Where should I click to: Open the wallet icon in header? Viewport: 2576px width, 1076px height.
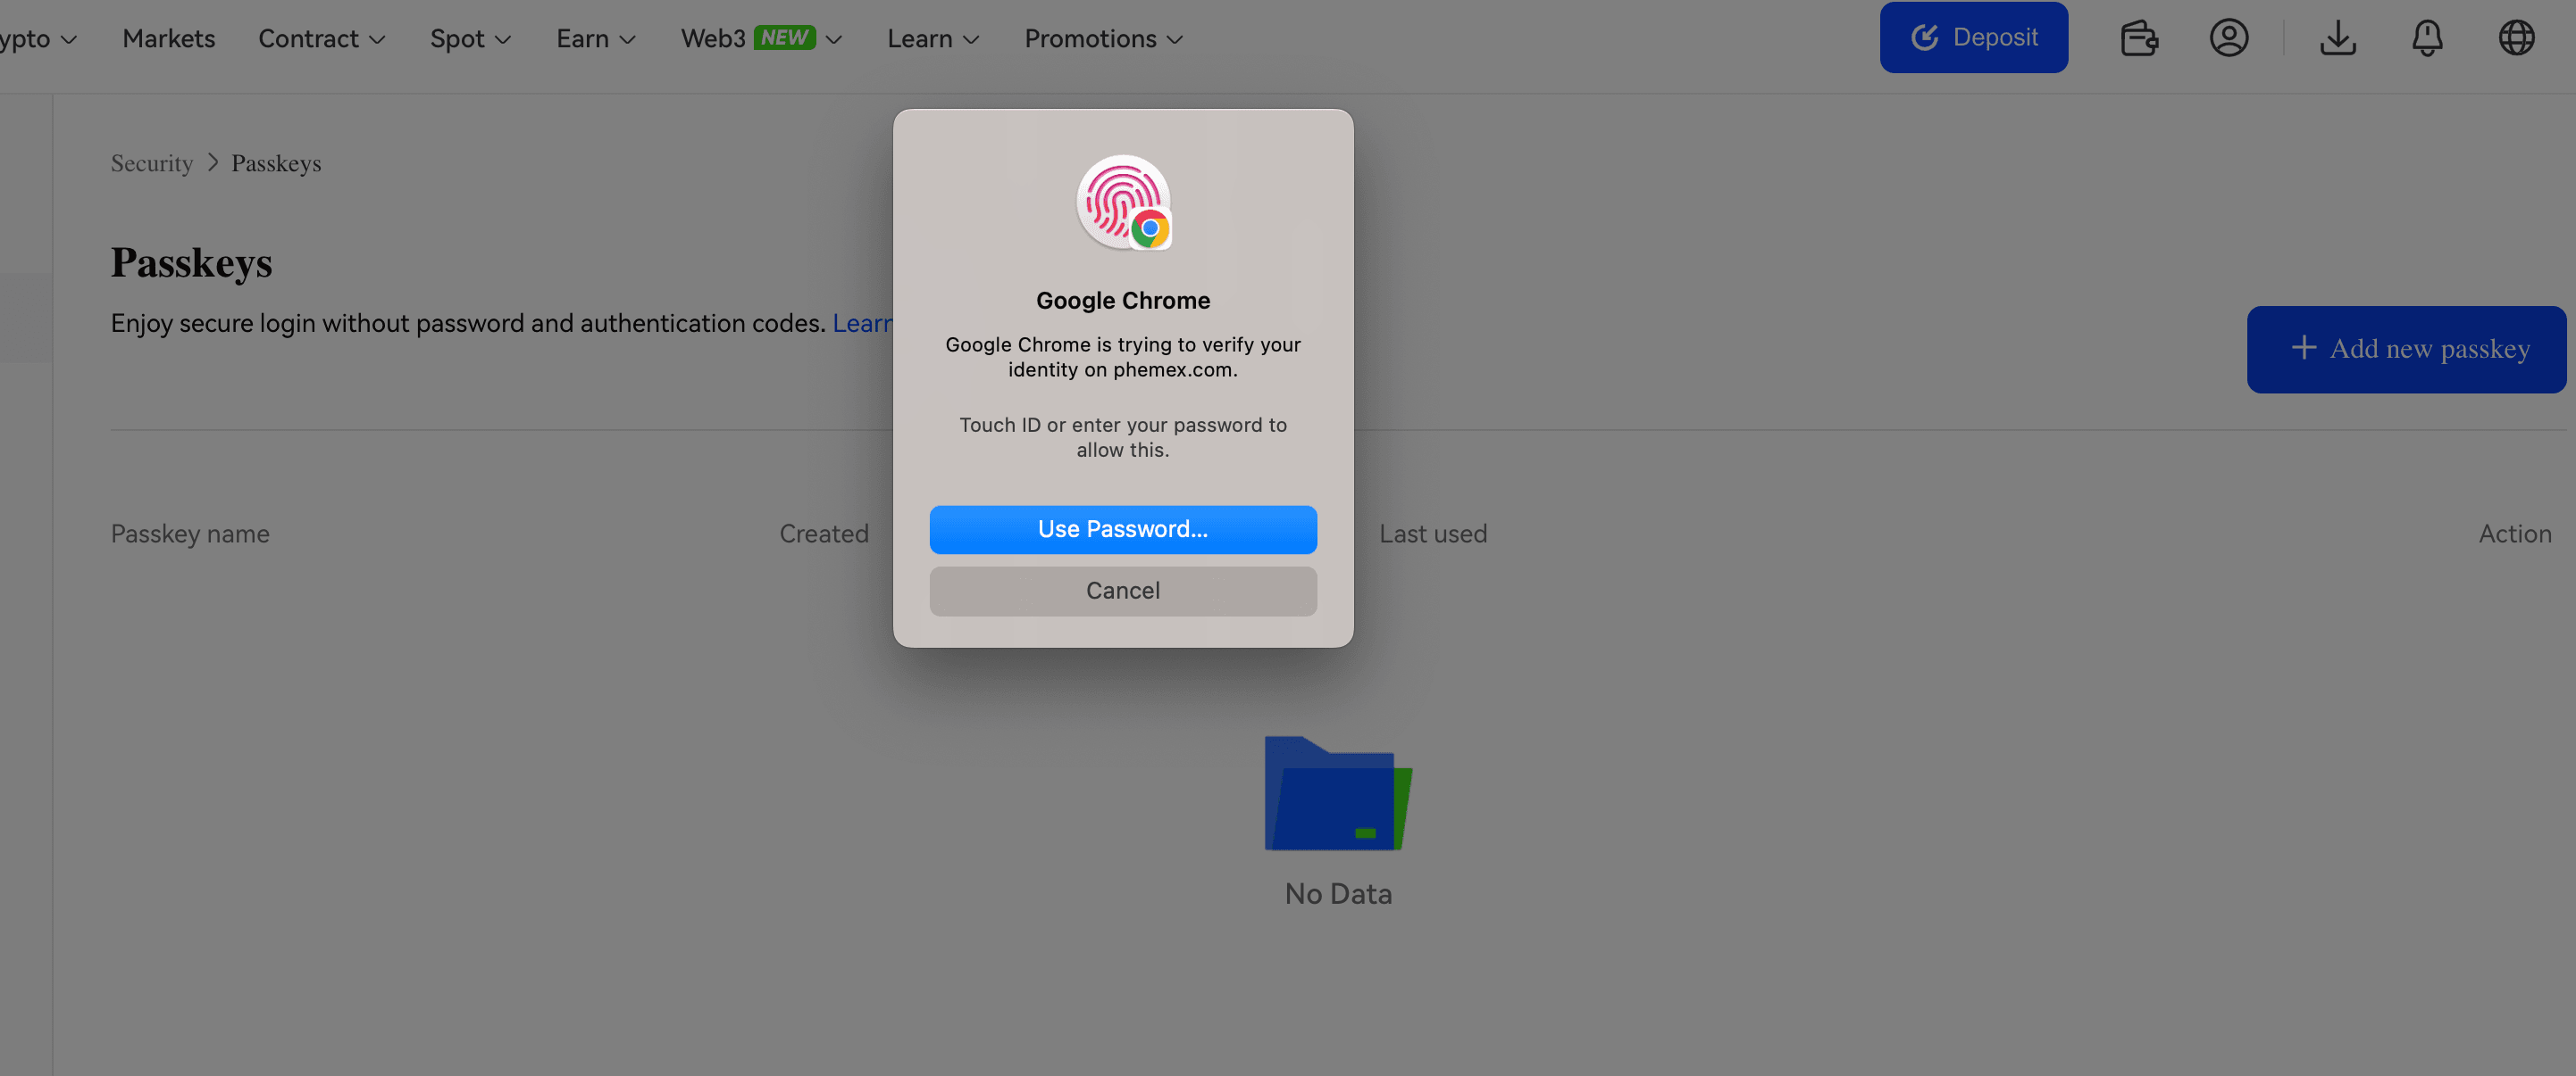(x=2138, y=38)
